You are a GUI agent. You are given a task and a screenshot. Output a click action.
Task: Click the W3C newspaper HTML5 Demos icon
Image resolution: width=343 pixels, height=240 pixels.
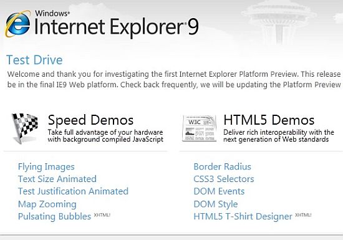pyautogui.click(x=200, y=128)
